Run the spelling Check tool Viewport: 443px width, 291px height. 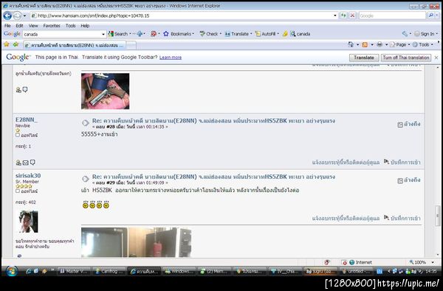pos(208,34)
